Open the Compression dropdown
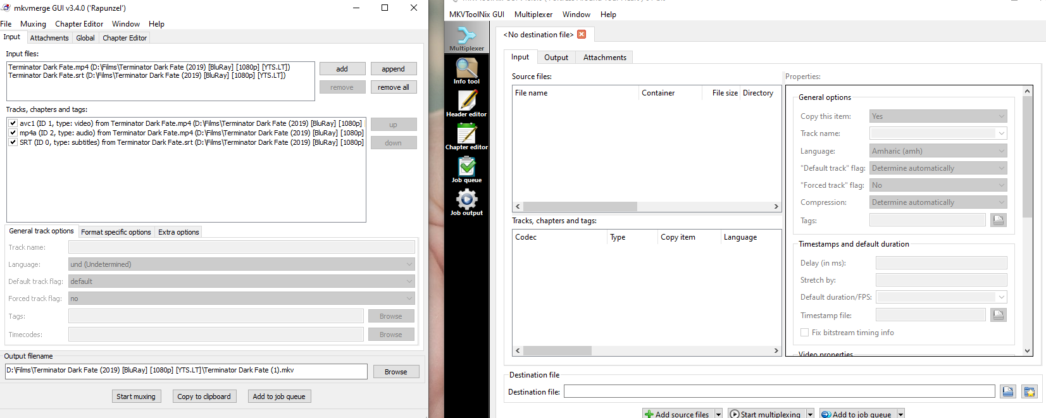Screen dimensions: 1046x418 (x=938, y=202)
